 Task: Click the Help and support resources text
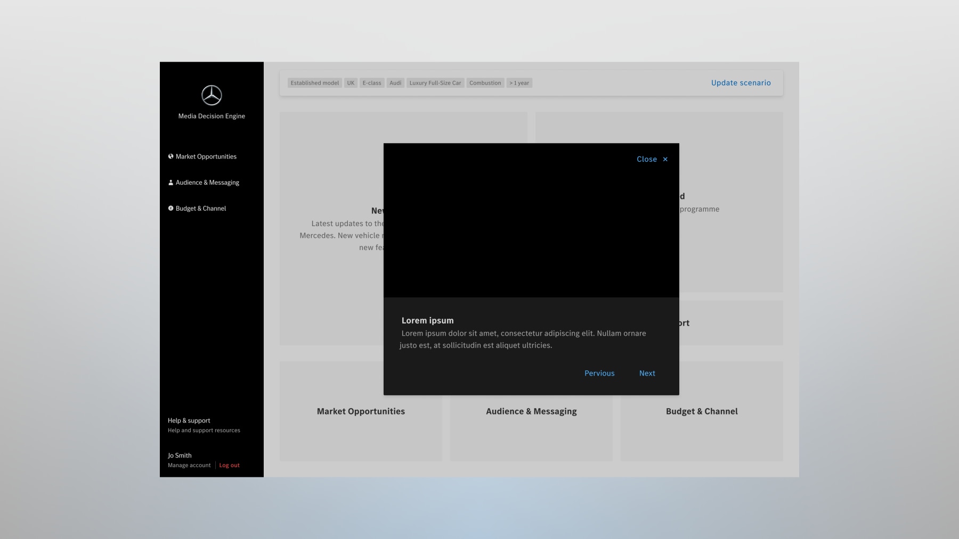coord(204,430)
